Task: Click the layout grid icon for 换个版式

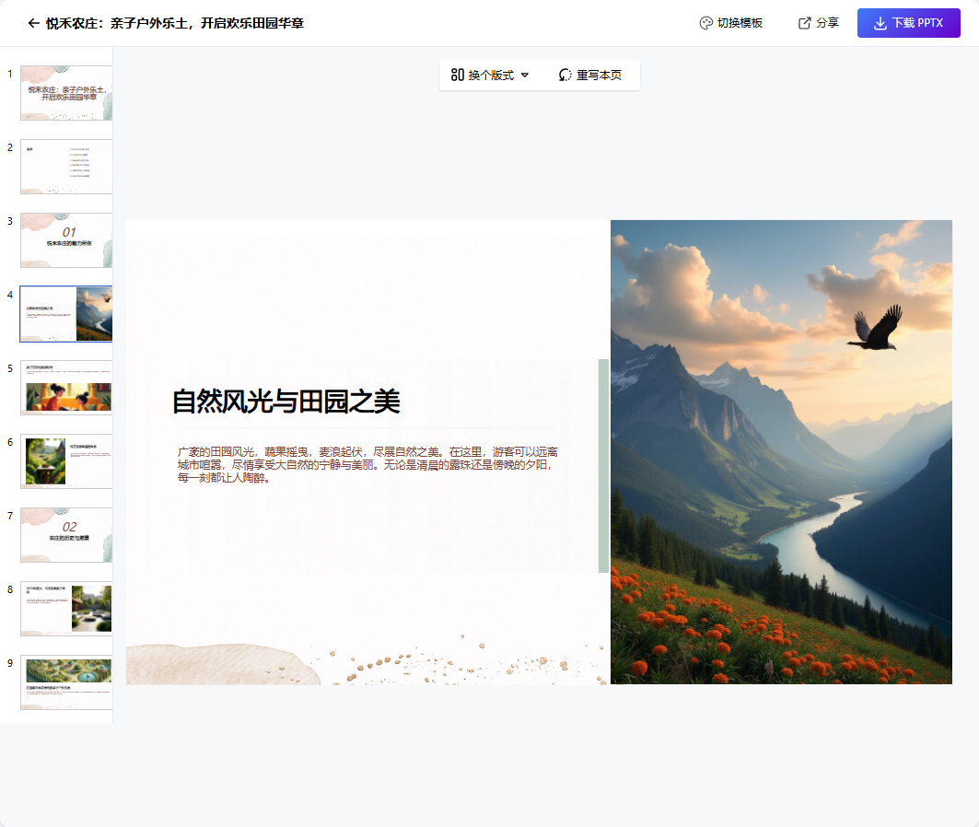Action: (457, 76)
